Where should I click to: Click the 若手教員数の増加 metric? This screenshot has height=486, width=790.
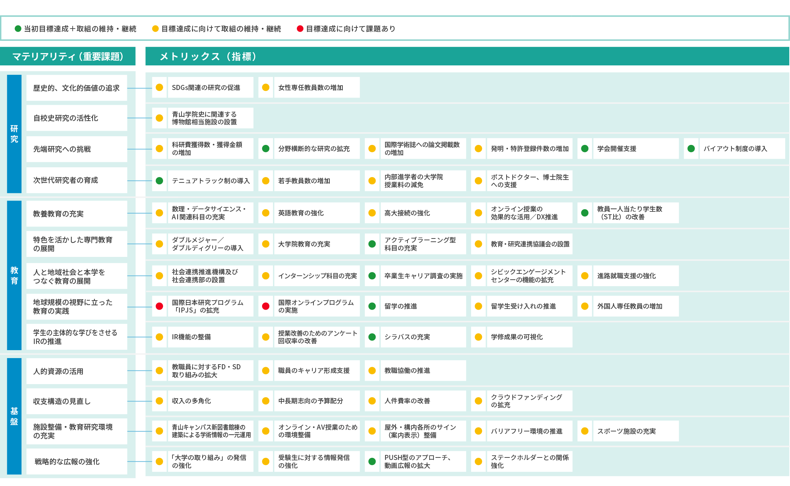click(317, 181)
